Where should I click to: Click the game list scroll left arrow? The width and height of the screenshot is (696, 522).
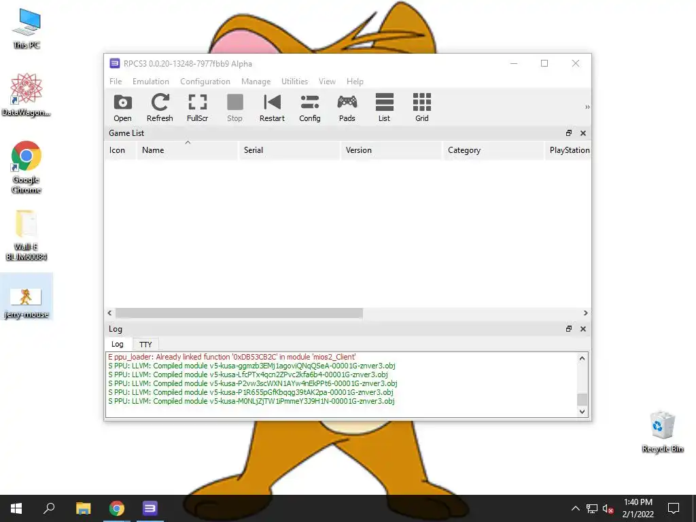click(x=109, y=313)
